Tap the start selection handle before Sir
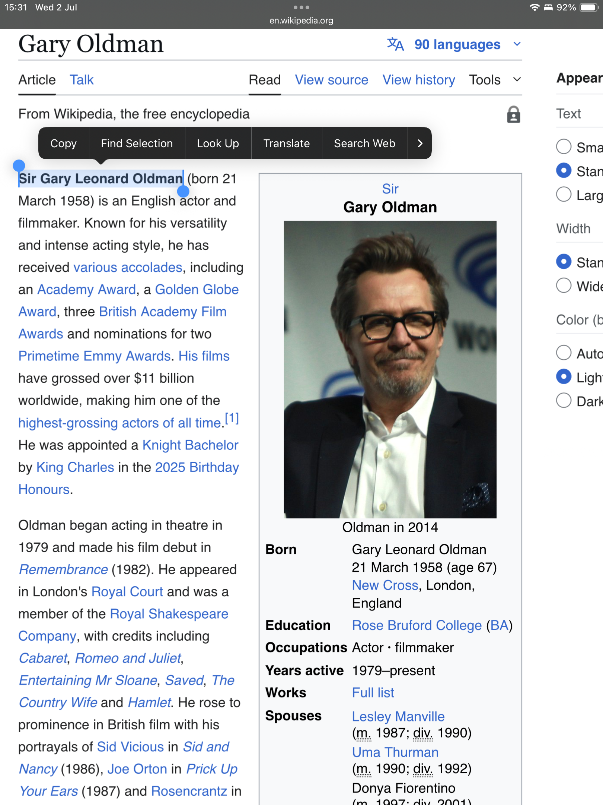 (19, 165)
